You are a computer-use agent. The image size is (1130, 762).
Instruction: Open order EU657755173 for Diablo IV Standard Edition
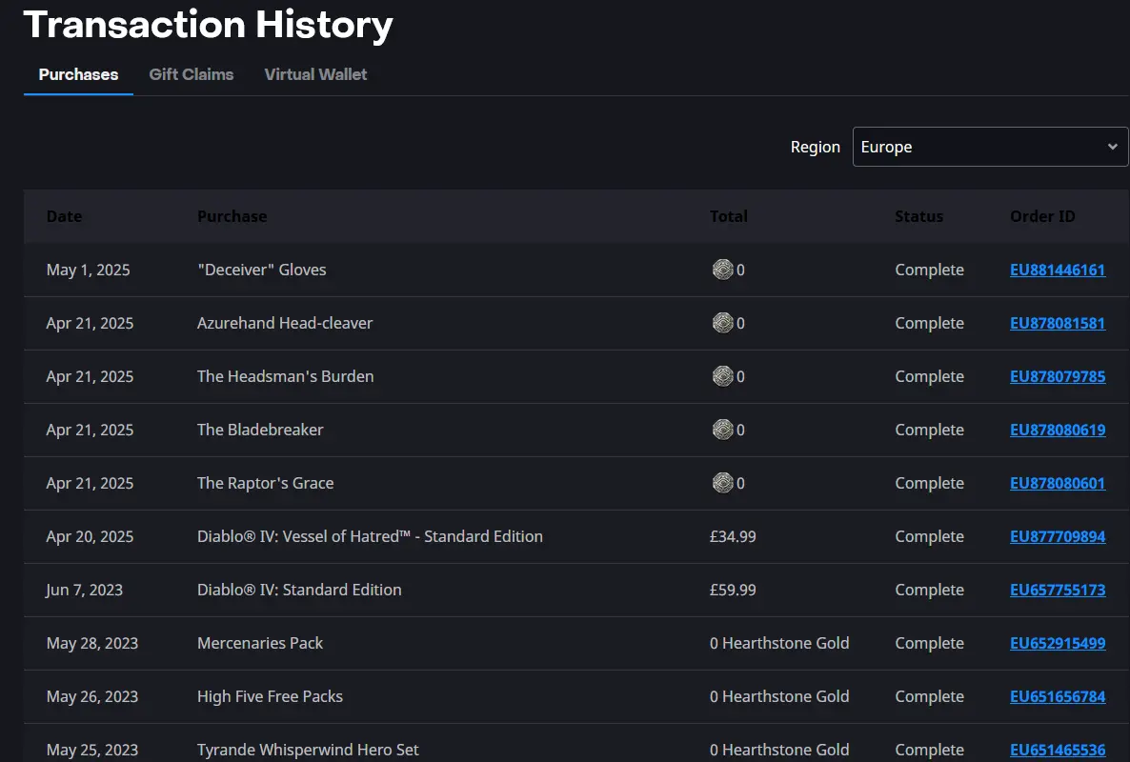tap(1058, 590)
